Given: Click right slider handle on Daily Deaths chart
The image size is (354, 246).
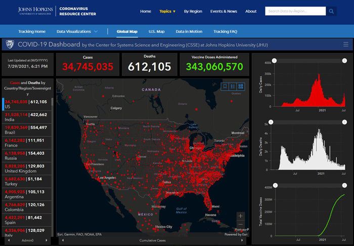Looking at the screenshot, I should pyautogui.click(x=344, y=122).
